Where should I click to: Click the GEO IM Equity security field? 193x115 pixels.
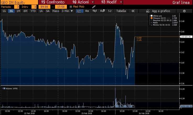[x=19, y=2]
